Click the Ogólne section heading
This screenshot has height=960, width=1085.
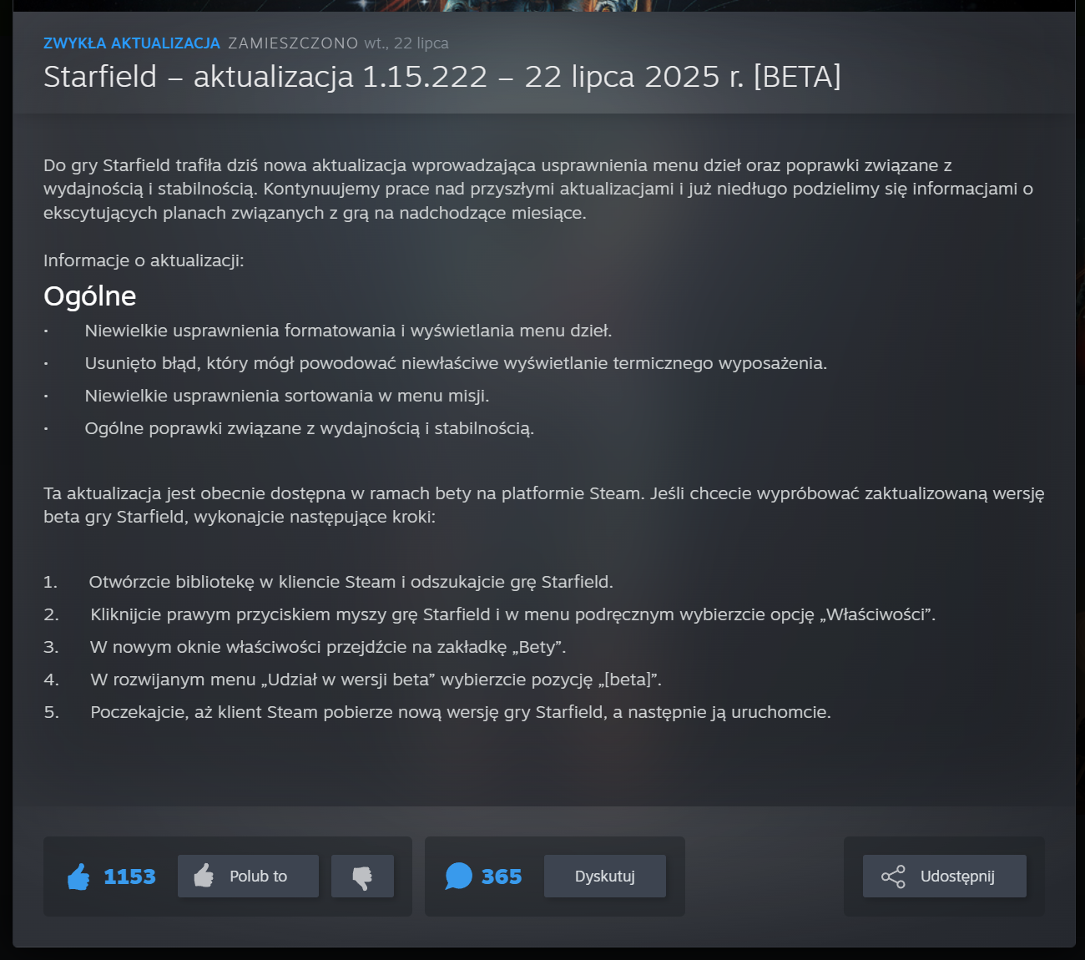coord(90,296)
